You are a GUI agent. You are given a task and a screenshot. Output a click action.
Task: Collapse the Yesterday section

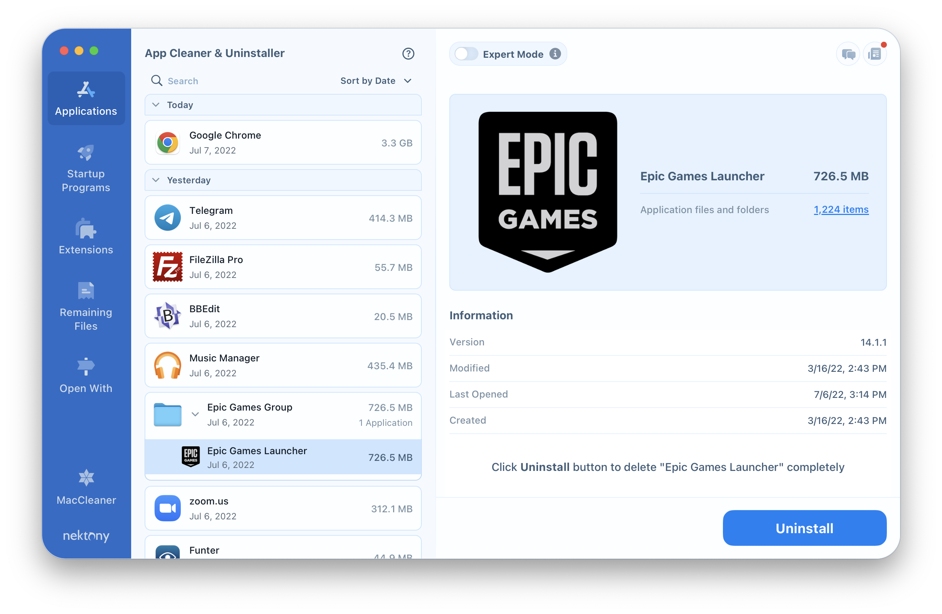click(156, 180)
